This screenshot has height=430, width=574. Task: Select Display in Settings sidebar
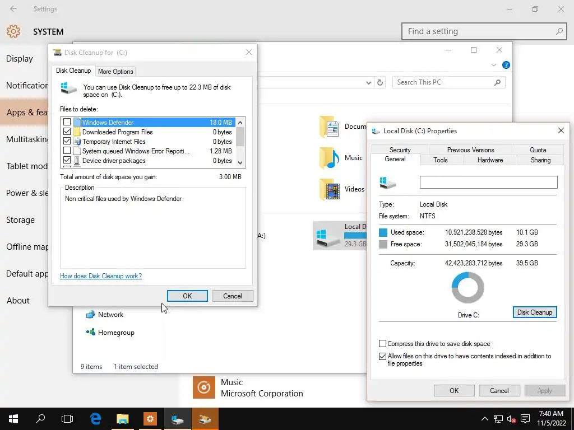[x=20, y=58]
